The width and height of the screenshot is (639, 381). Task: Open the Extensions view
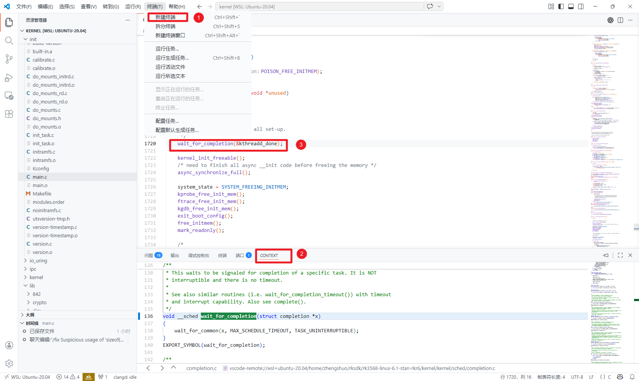pos(9,114)
